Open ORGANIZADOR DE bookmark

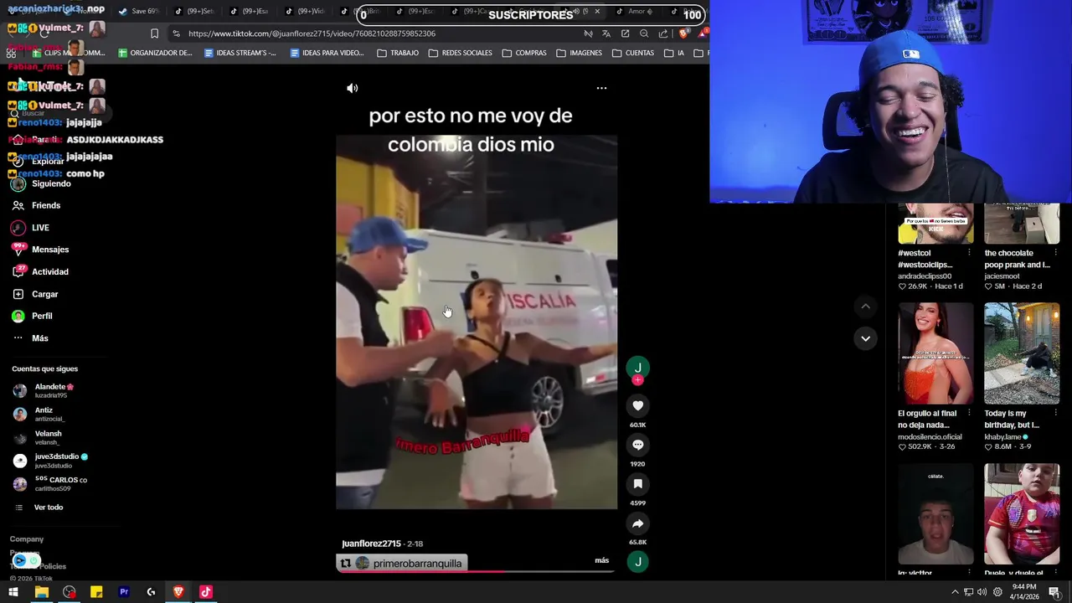[156, 53]
